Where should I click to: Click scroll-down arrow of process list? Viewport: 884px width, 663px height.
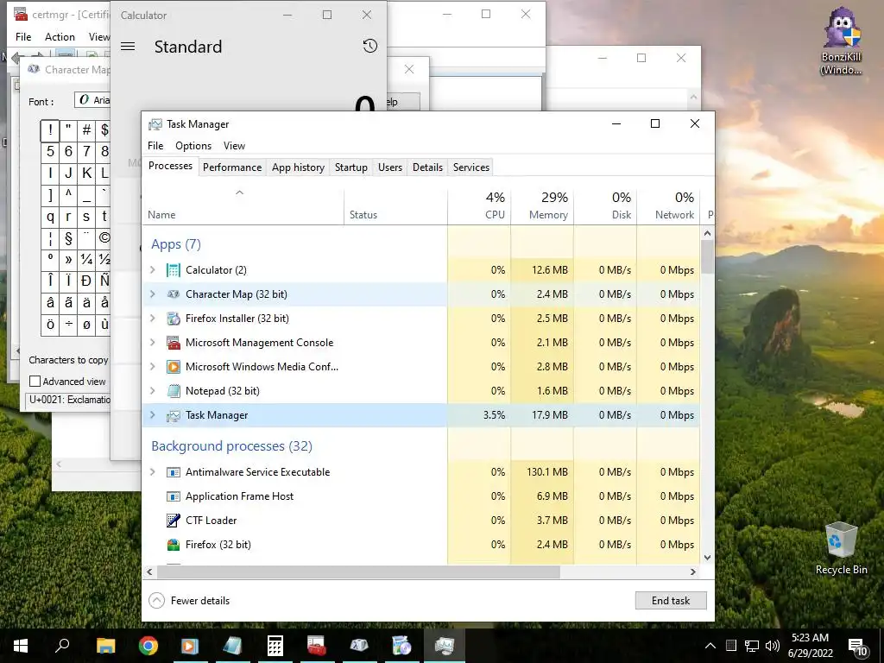[x=708, y=558]
